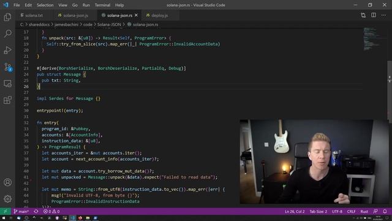Open the errors and warnings indicator
This screenshot has width=392, height=221.
(x=51, y=211)
